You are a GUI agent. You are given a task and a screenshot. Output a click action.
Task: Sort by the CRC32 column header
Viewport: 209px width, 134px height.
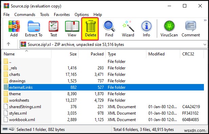click(192, 54)
